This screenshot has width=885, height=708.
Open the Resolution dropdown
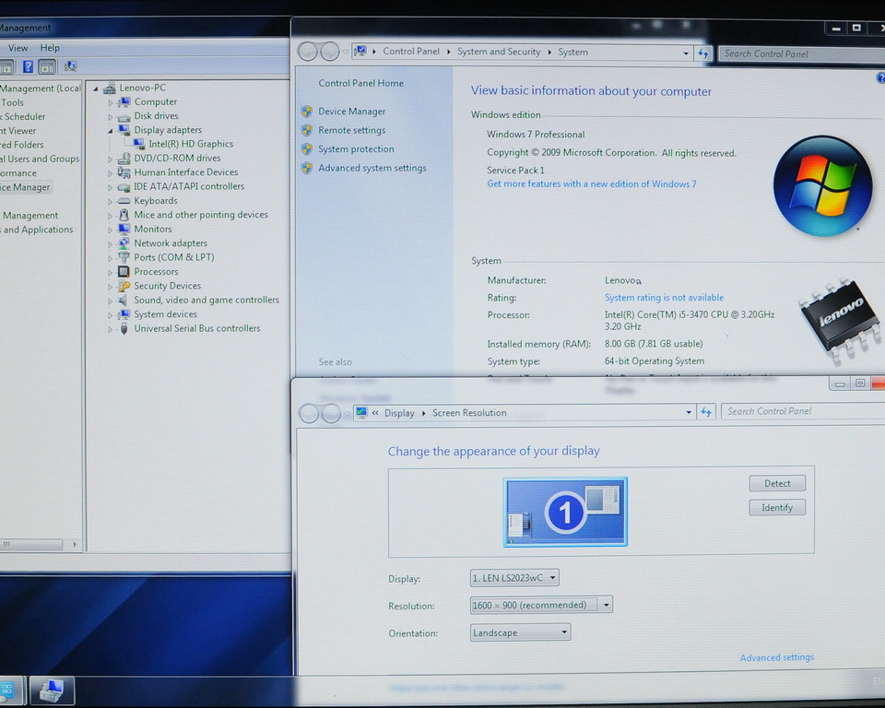click(541, 605)
